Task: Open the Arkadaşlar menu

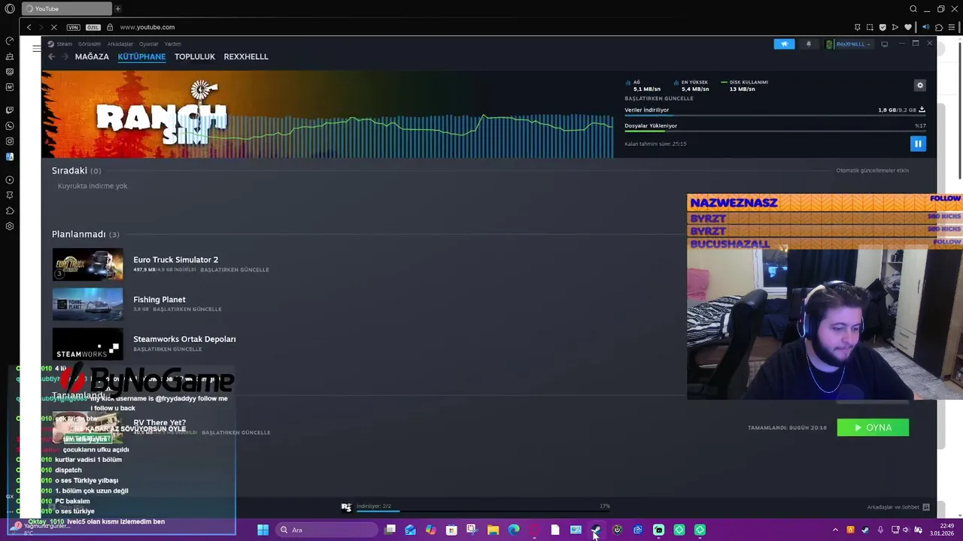Action: (120, 44)
